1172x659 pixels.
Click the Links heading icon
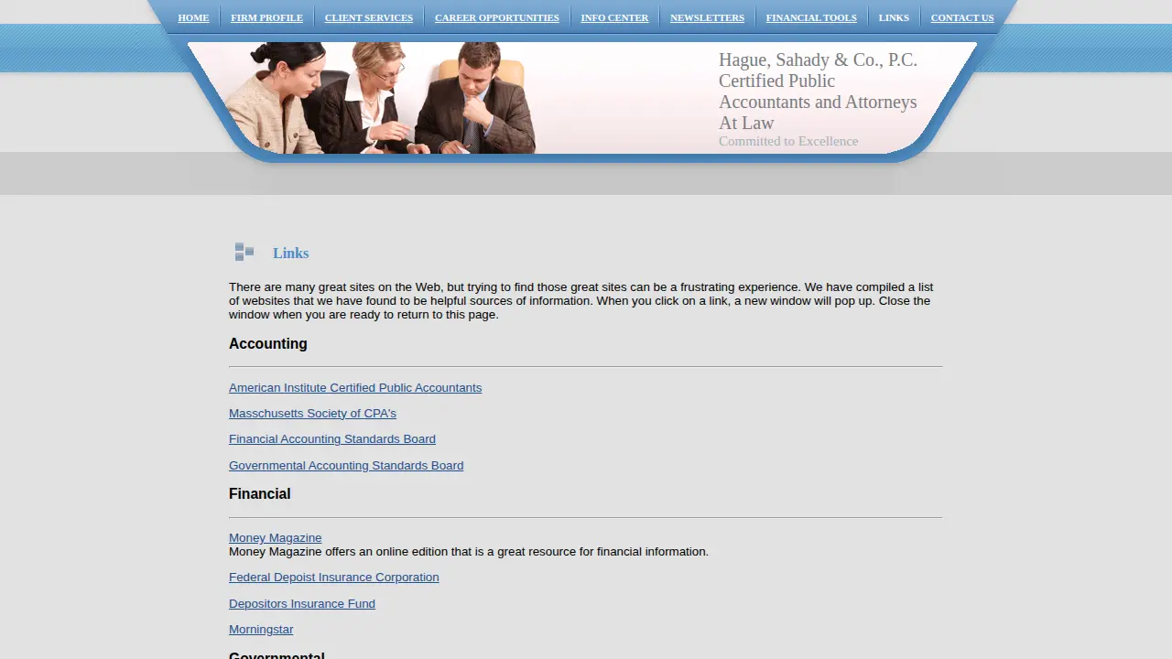(244, 252)
